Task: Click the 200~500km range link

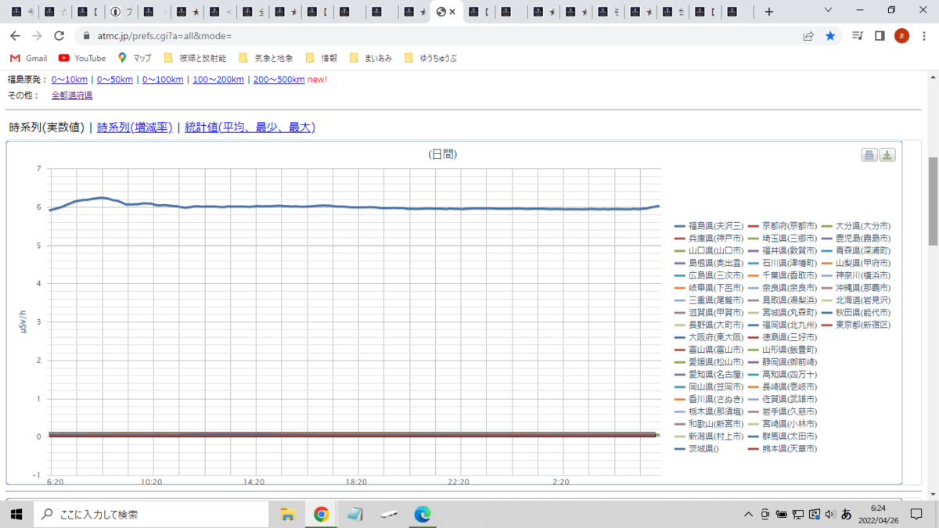Action: coord(279,80)
